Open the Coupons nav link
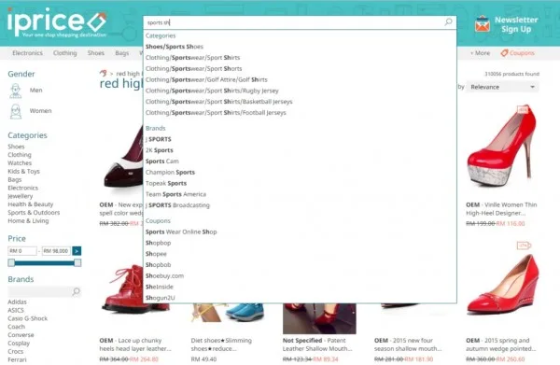This screenshot has width=560, height=365. (522, 53)
